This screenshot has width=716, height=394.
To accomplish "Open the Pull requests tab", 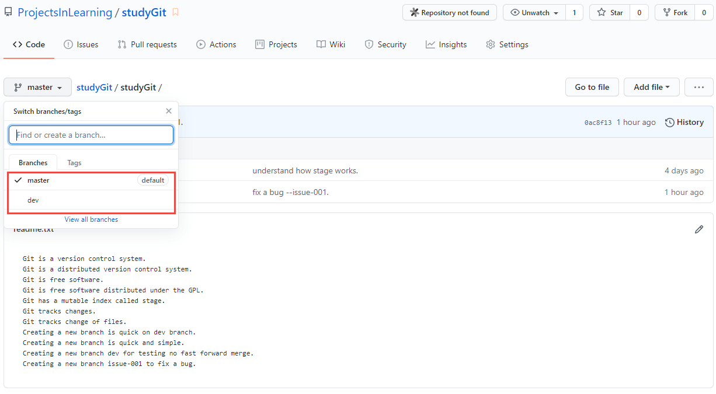I will (x=147, y=44).
